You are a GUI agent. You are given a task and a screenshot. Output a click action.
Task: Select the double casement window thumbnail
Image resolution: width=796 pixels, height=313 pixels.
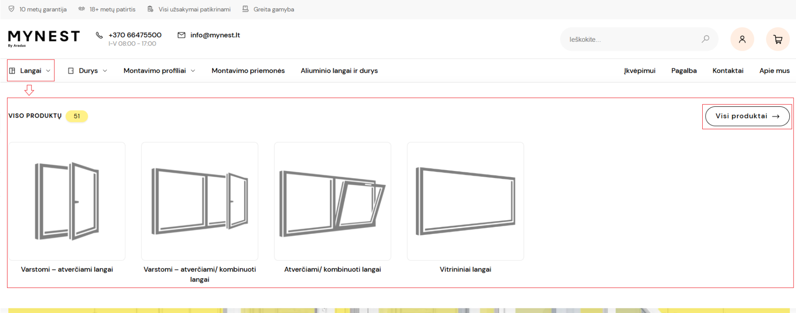[x=67, y=201]
